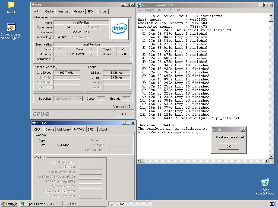
Task: Click the Allocated memory = 33554472 line
Action: click(172, 27)
